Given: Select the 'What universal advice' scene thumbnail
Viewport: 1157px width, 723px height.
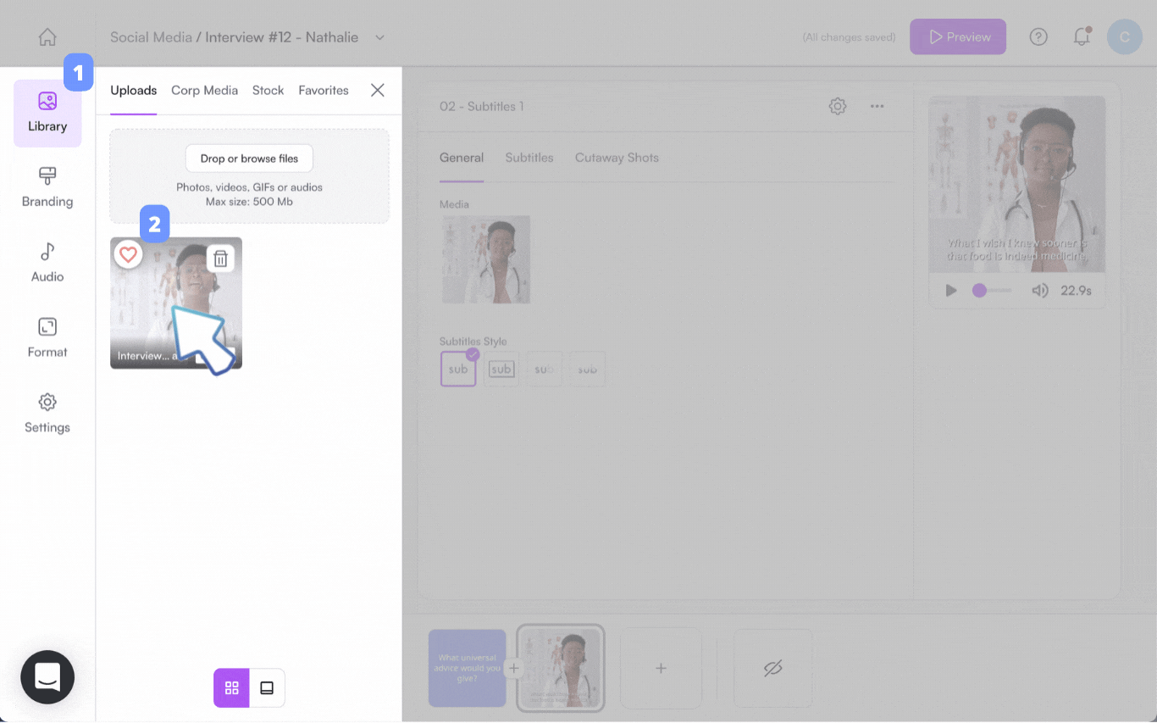Looking at the screenshot, I should [x=467, y=669].
